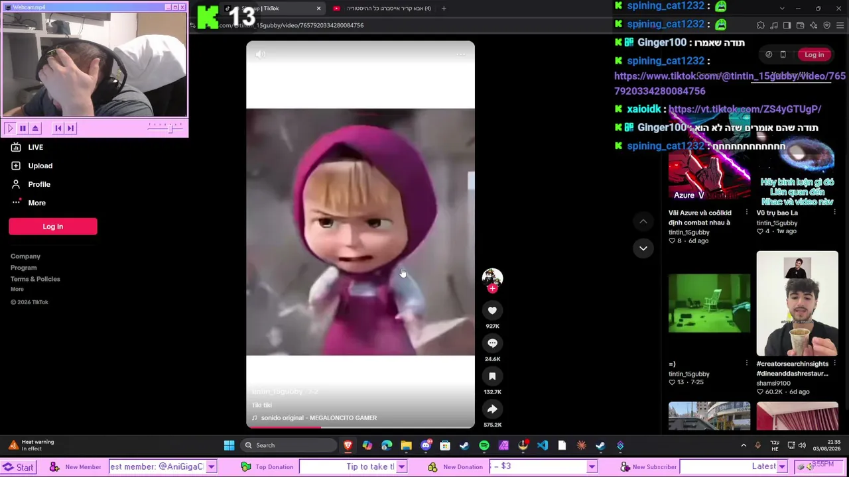
Task: Open a new browser tab
Action: 444,9
